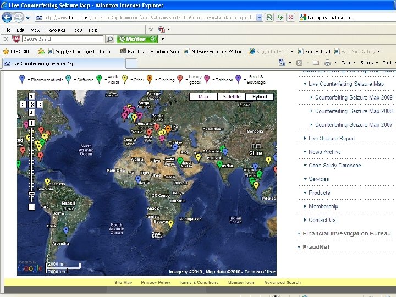This screenshot has height=297, width=396.
Task: Expand the Case Study Database section
Action: coord(334,166)
